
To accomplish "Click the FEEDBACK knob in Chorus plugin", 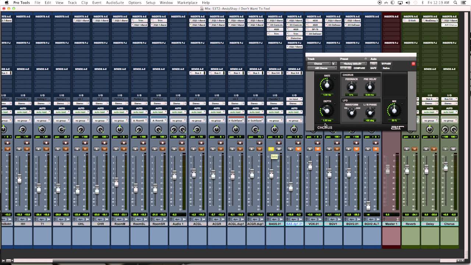I will coord(351,87).
